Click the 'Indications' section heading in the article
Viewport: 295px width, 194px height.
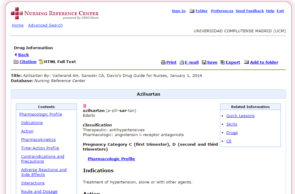tap(98, 170)
